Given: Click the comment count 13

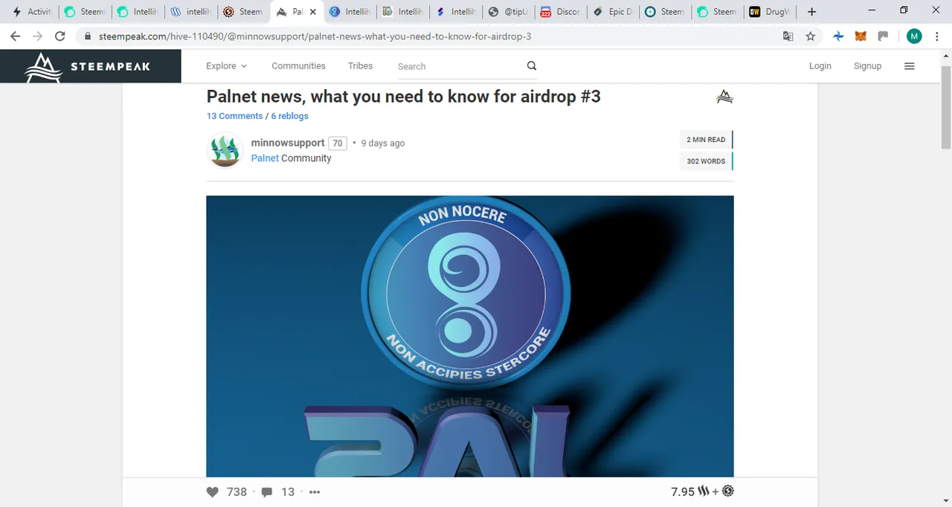Looking at the screenshot, I should (288, 492).
